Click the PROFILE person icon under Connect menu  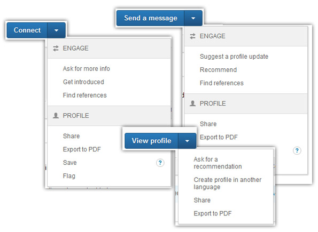(x=56, y=116)
